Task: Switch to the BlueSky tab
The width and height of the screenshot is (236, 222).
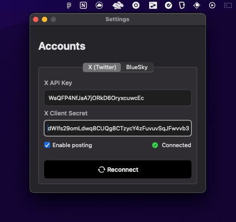Action: (x=137, y=67)
